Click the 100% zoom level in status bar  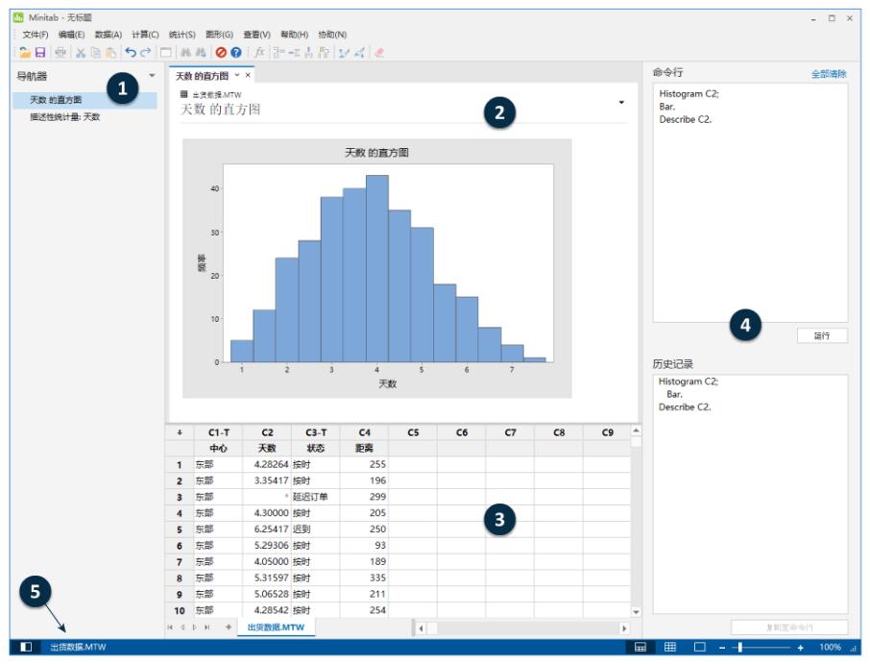830,648
